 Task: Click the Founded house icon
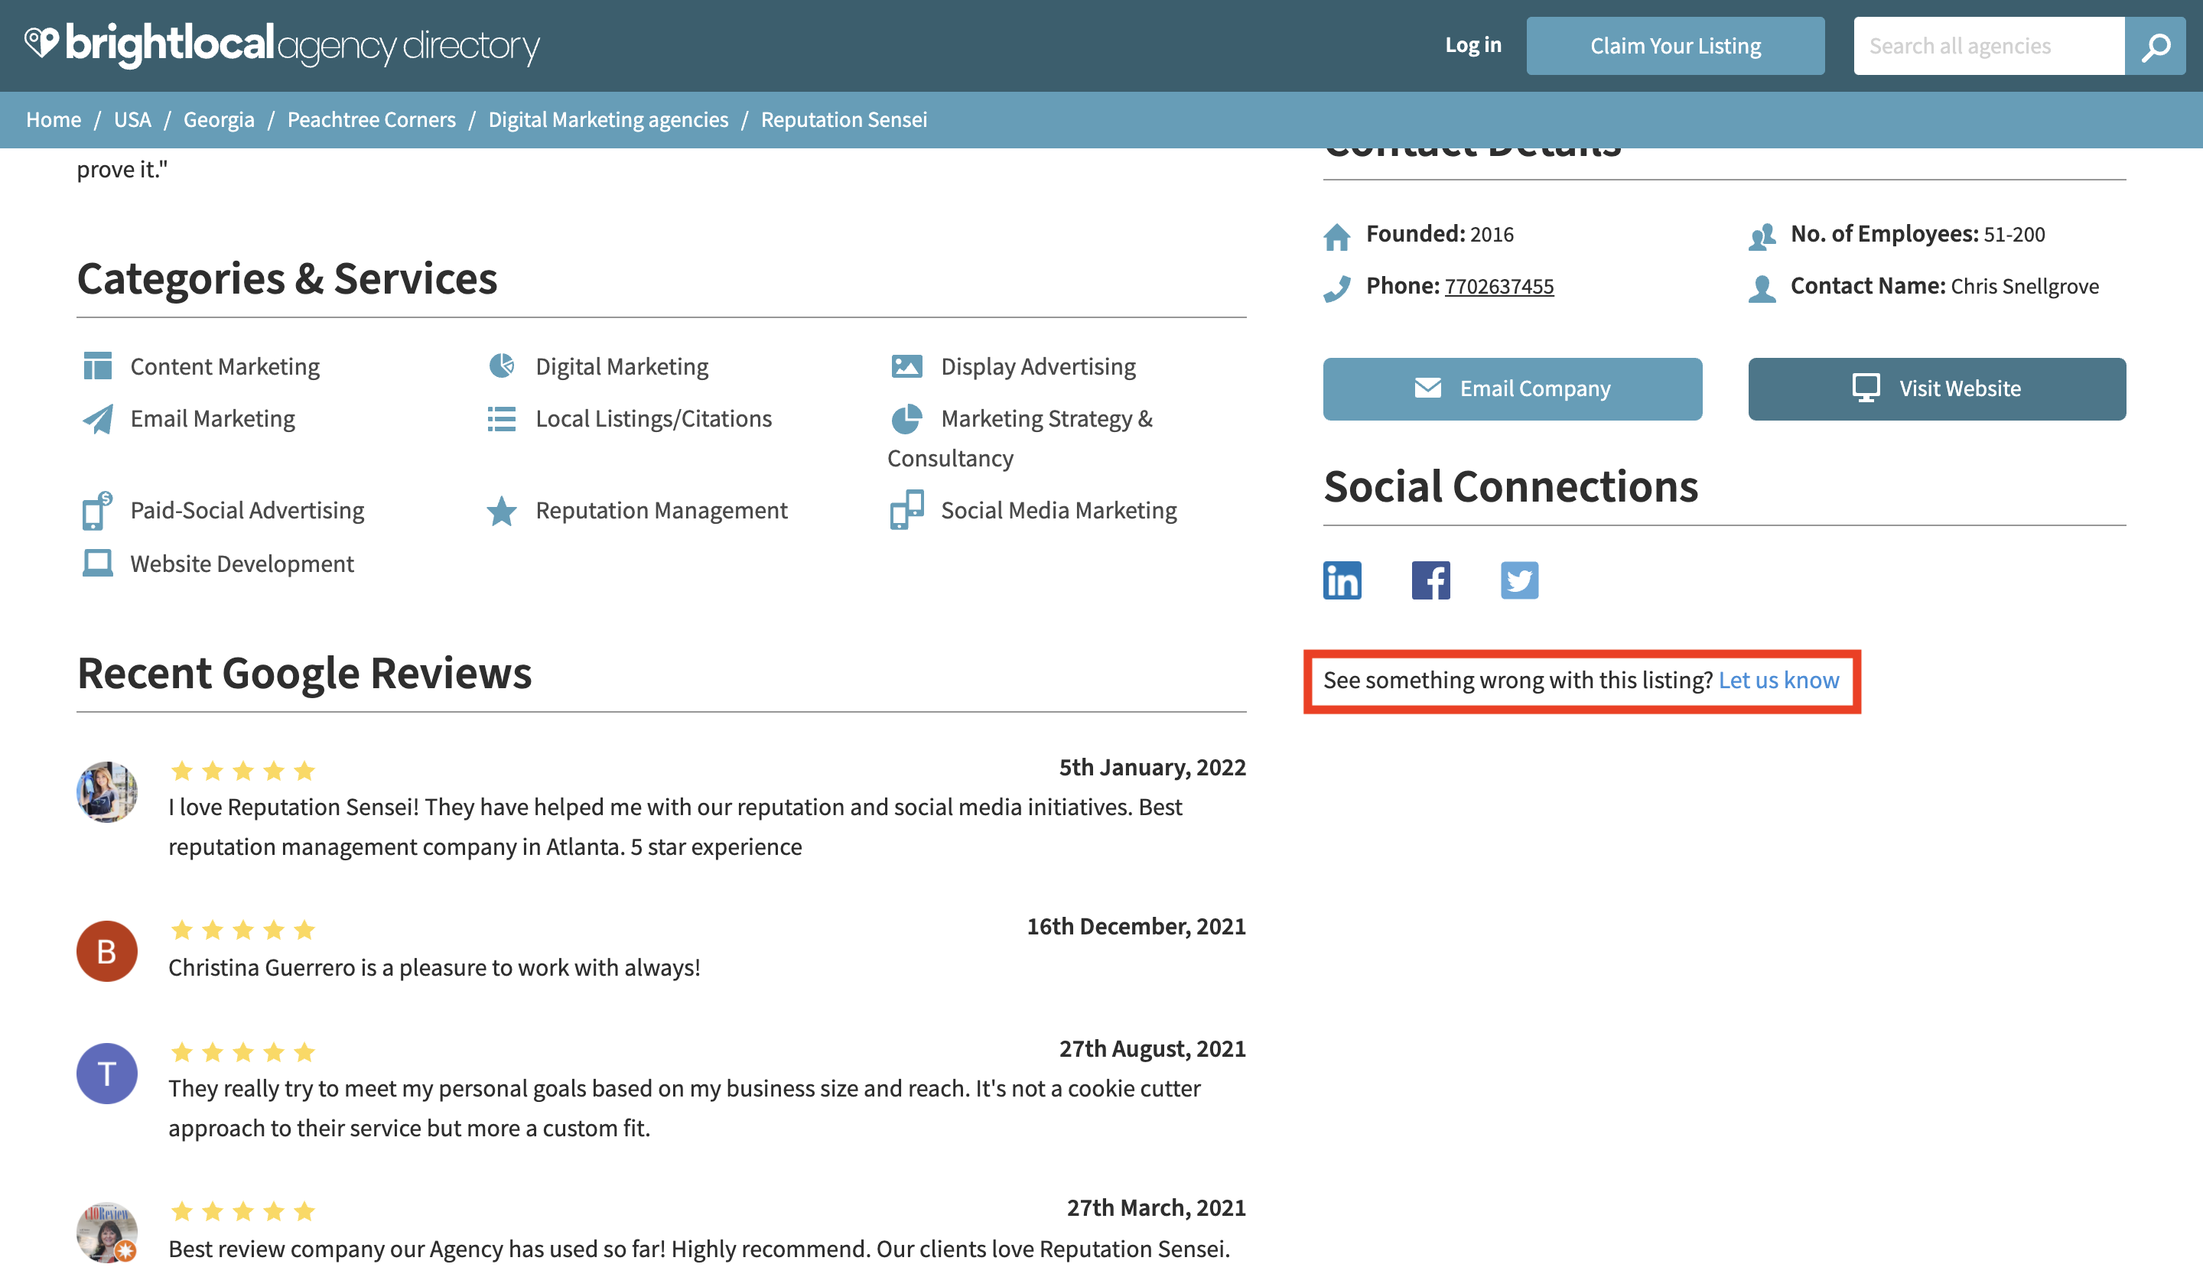pos(1336,236)
